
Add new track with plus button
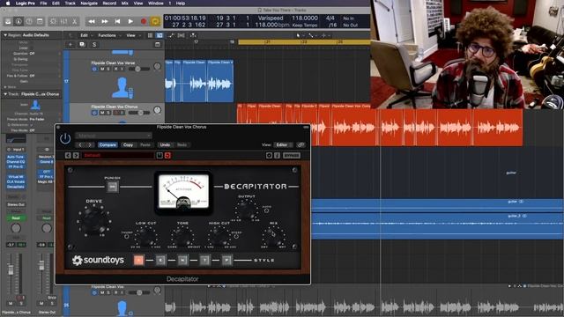point(70,45)
